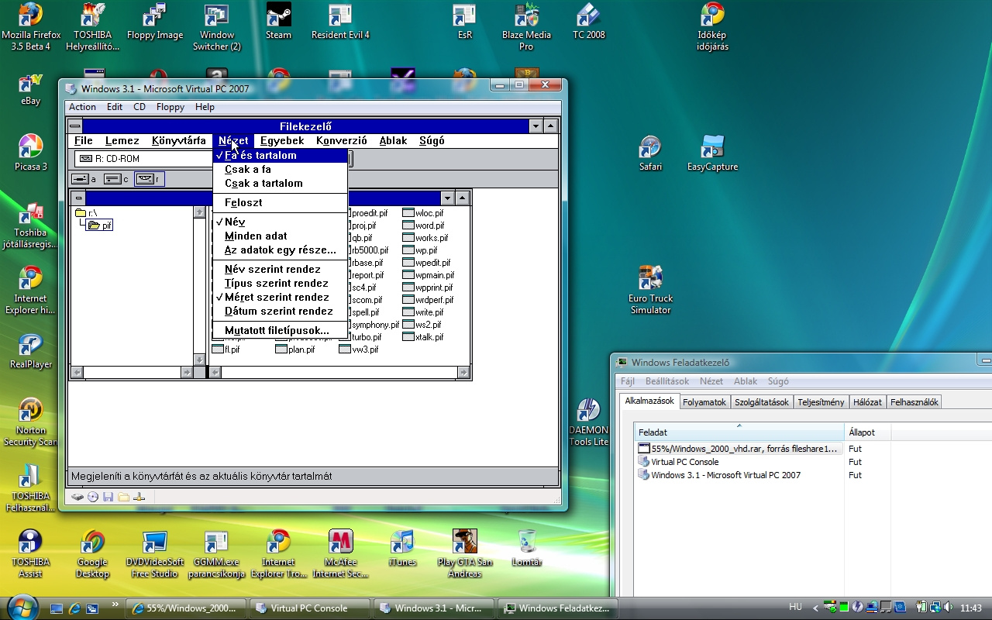Click the tree pane scroll-up arrow
This screenshot has width=992, height=620.
199,212
